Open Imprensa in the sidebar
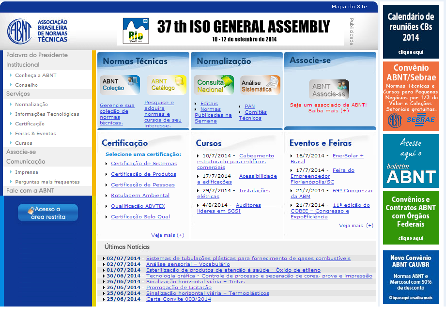Screen dimensions: 446x322 (x=27, y=172)
